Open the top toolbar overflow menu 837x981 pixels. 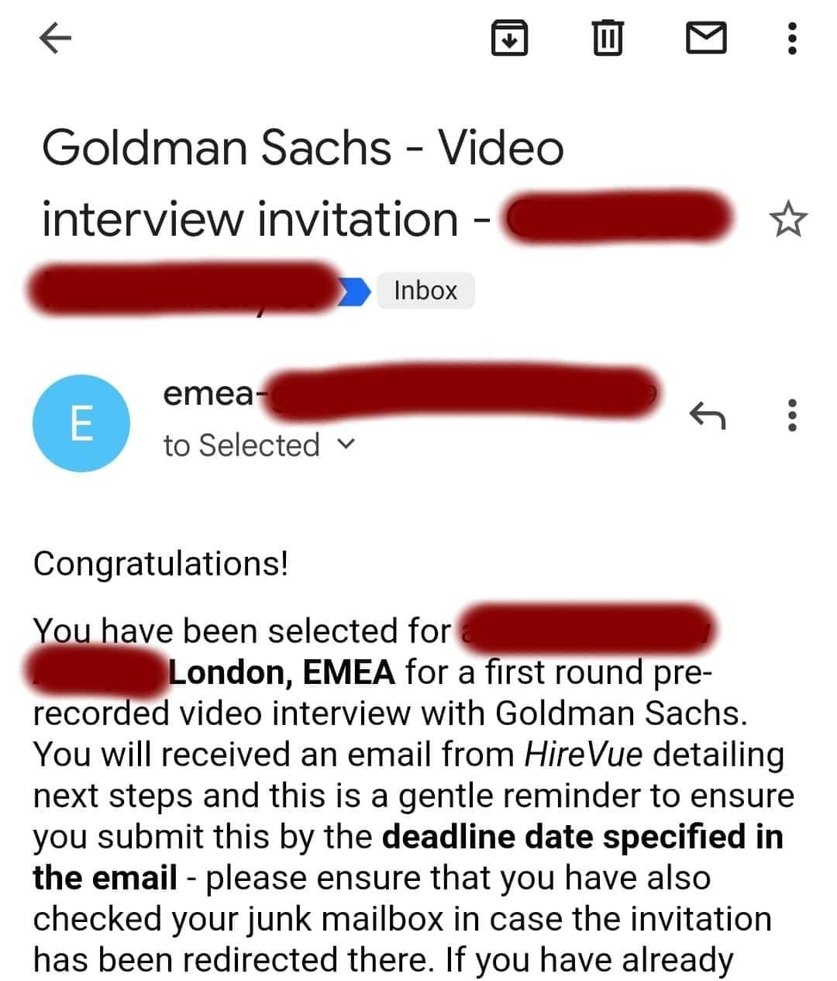tap(791, 38)
